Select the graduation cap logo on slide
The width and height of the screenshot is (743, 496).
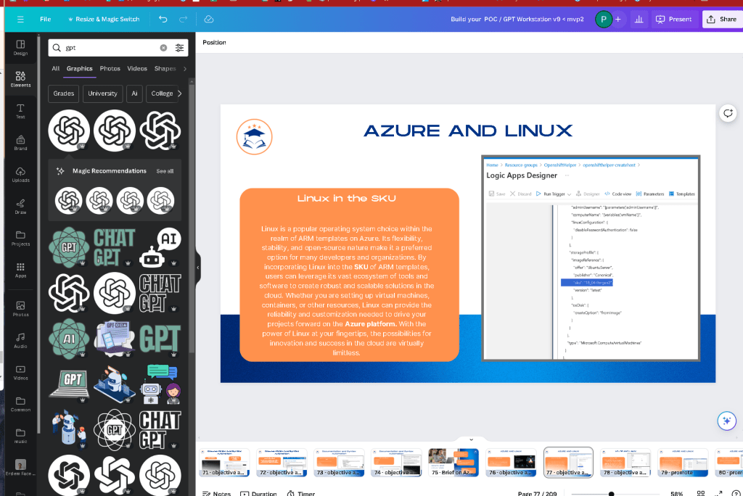pos(255,137)
